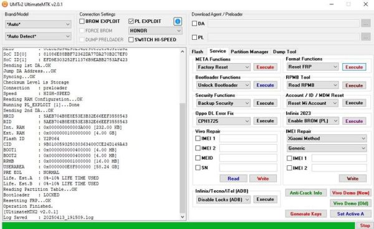Viewport: 374px width, 229px height.
Task: Open the Reset FRP dropdown
Action: [312, 67]
